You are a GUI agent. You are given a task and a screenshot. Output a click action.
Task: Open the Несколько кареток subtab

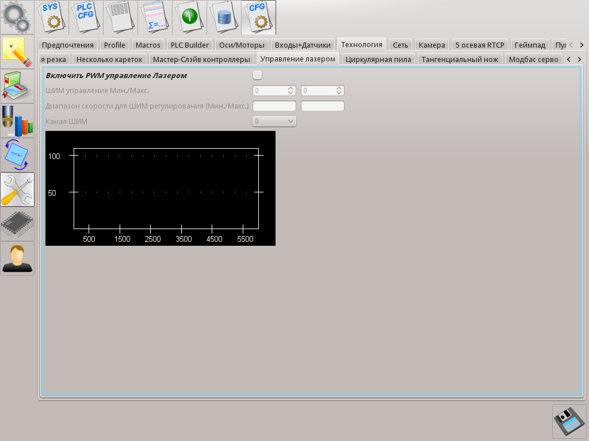(109, 59)
